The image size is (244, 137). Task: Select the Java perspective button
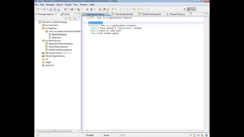(191, 9)
